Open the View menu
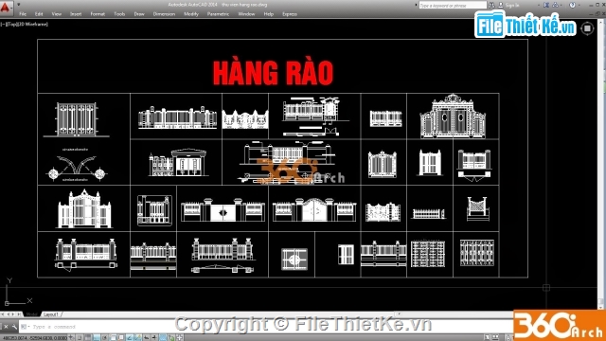606x341 pixels. (57, 14)
